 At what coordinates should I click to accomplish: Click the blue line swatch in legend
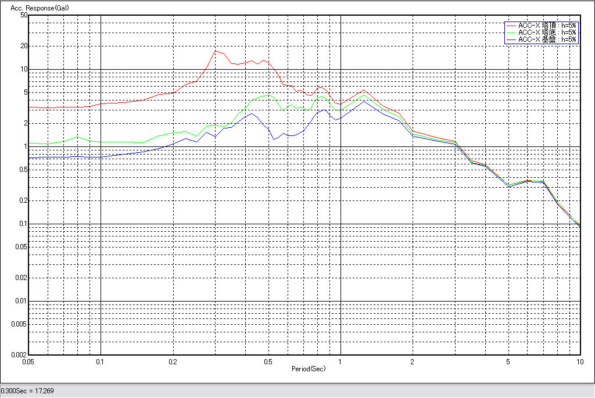(511, 40)
